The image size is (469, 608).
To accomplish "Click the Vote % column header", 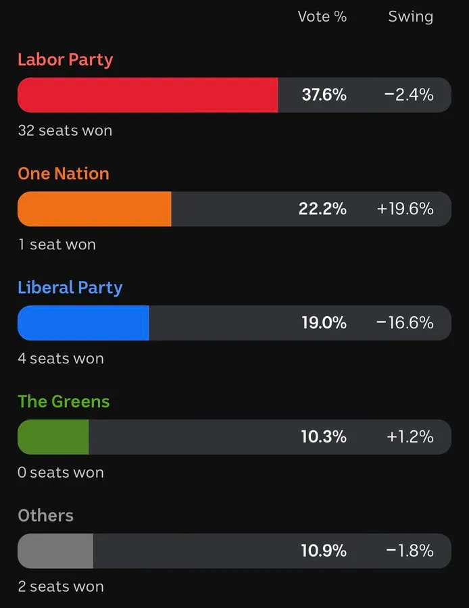I will [322, 17].
